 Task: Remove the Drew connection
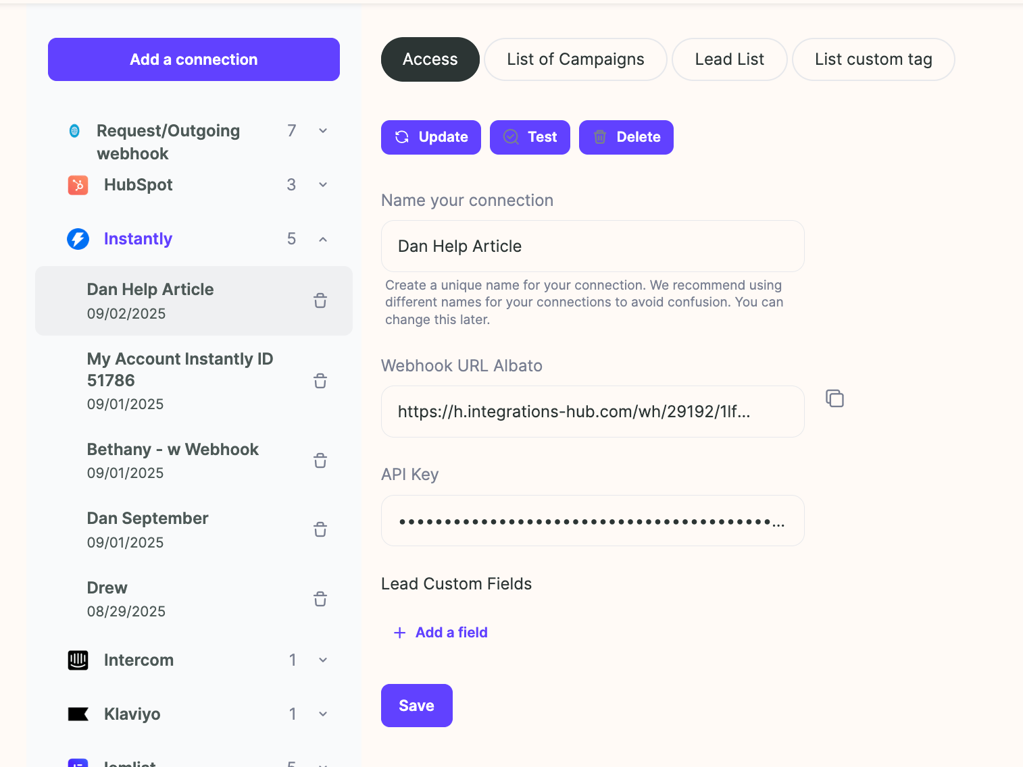320,600
